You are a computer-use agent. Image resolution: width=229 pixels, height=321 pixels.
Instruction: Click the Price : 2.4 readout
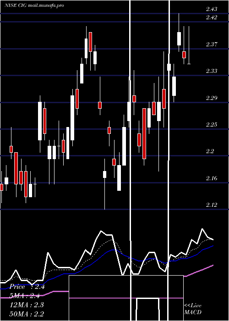pos(27,287)
